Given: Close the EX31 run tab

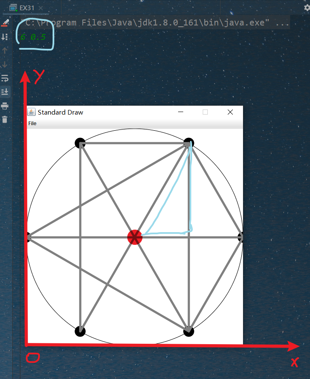Looking at the screenshot, I should coord(41,8).
